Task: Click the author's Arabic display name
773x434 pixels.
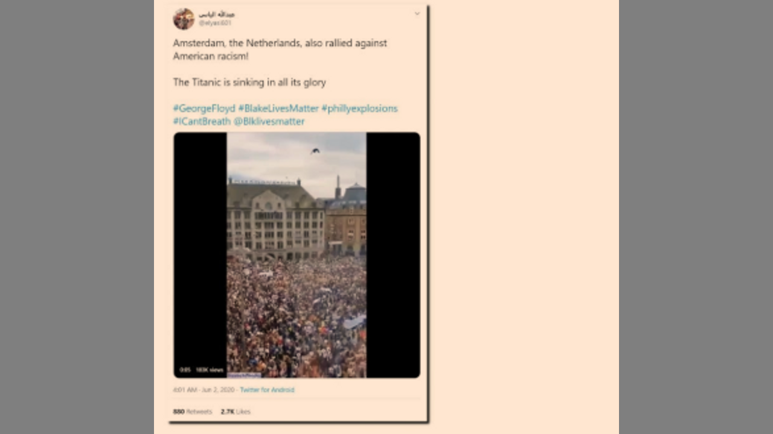Action: point(217,14)
